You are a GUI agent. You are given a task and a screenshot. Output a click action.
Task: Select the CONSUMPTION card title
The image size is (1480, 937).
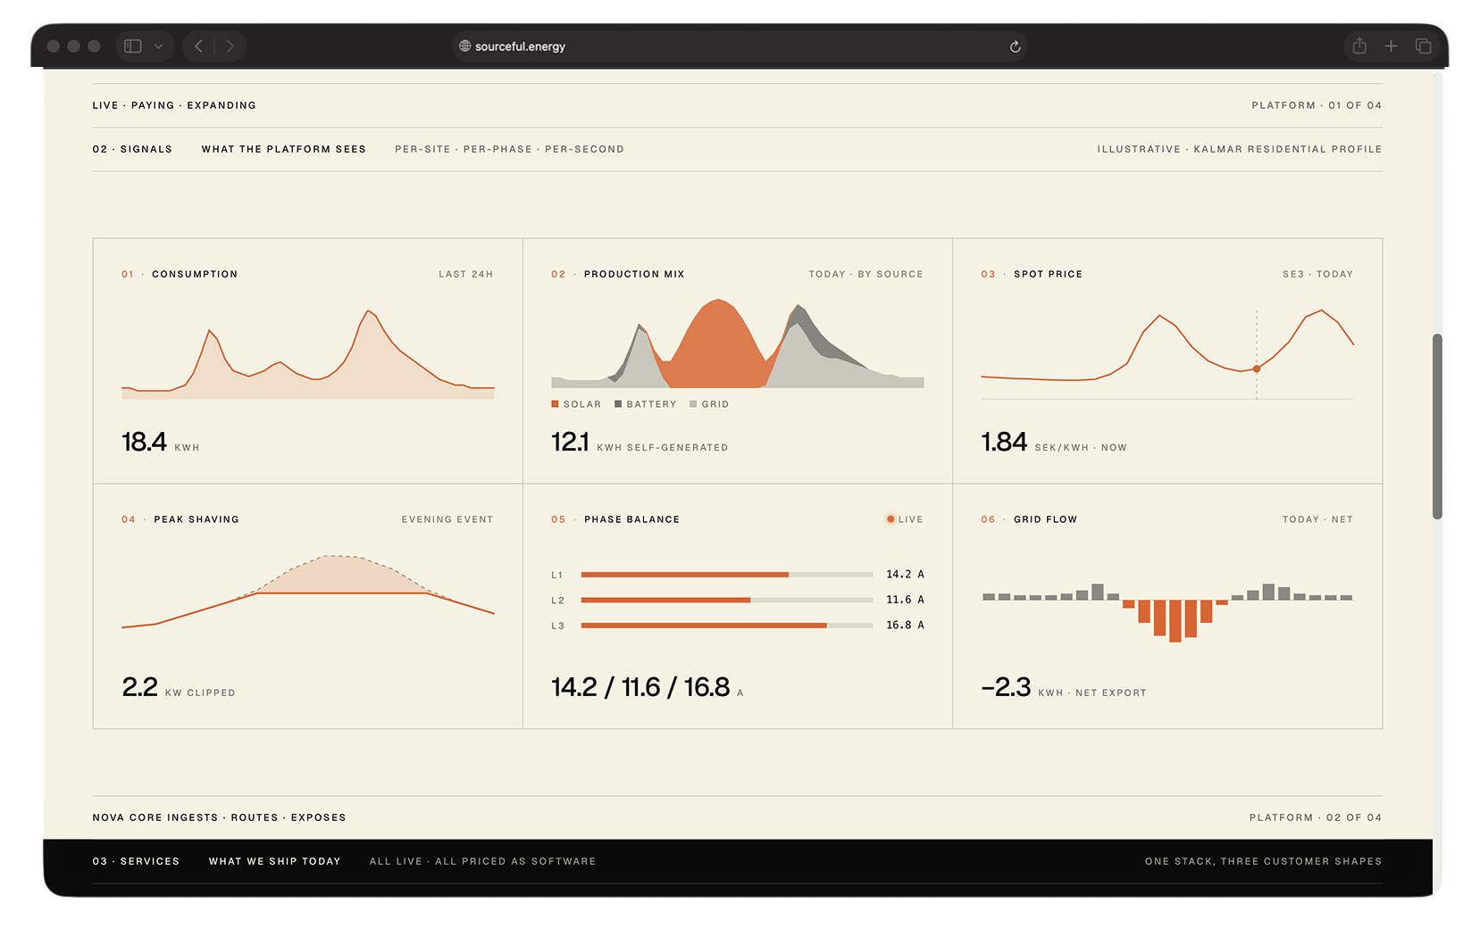[x=195, y=274]
